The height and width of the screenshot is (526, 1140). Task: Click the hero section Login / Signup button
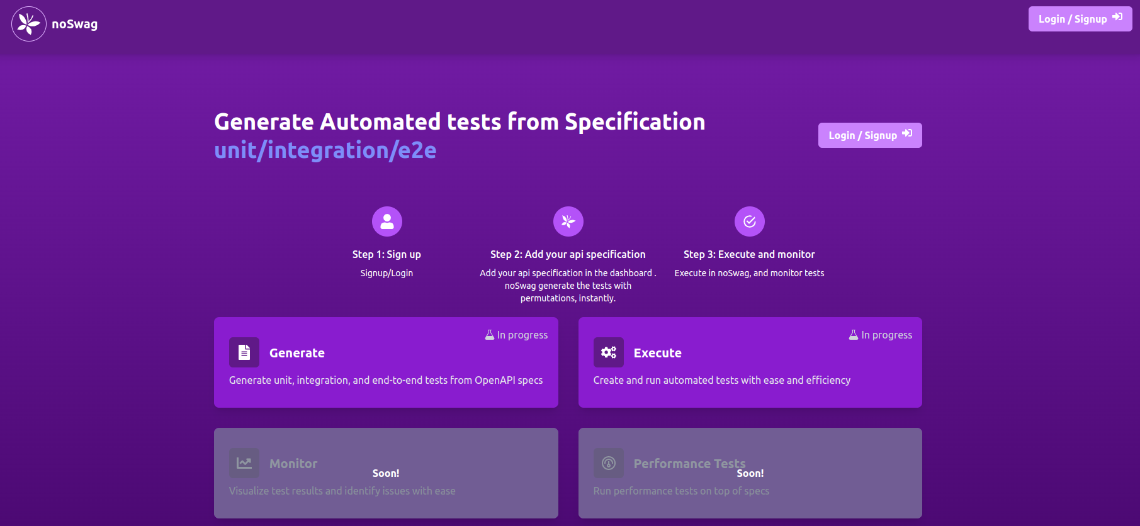(x=869, y=135)
